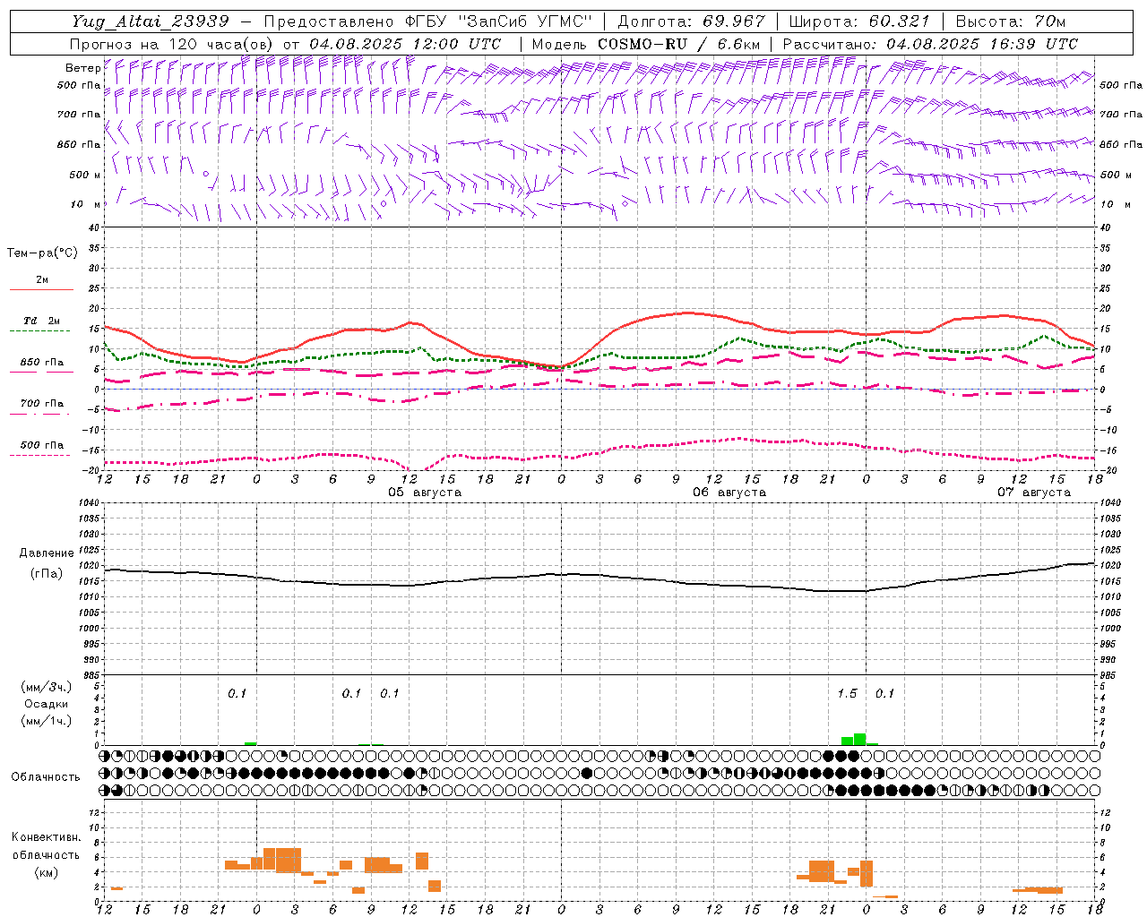Click the "Тем-ра(°C)" temperature label
The height and width of the screenshot is (917, 1147).
(x=42, y=253)
